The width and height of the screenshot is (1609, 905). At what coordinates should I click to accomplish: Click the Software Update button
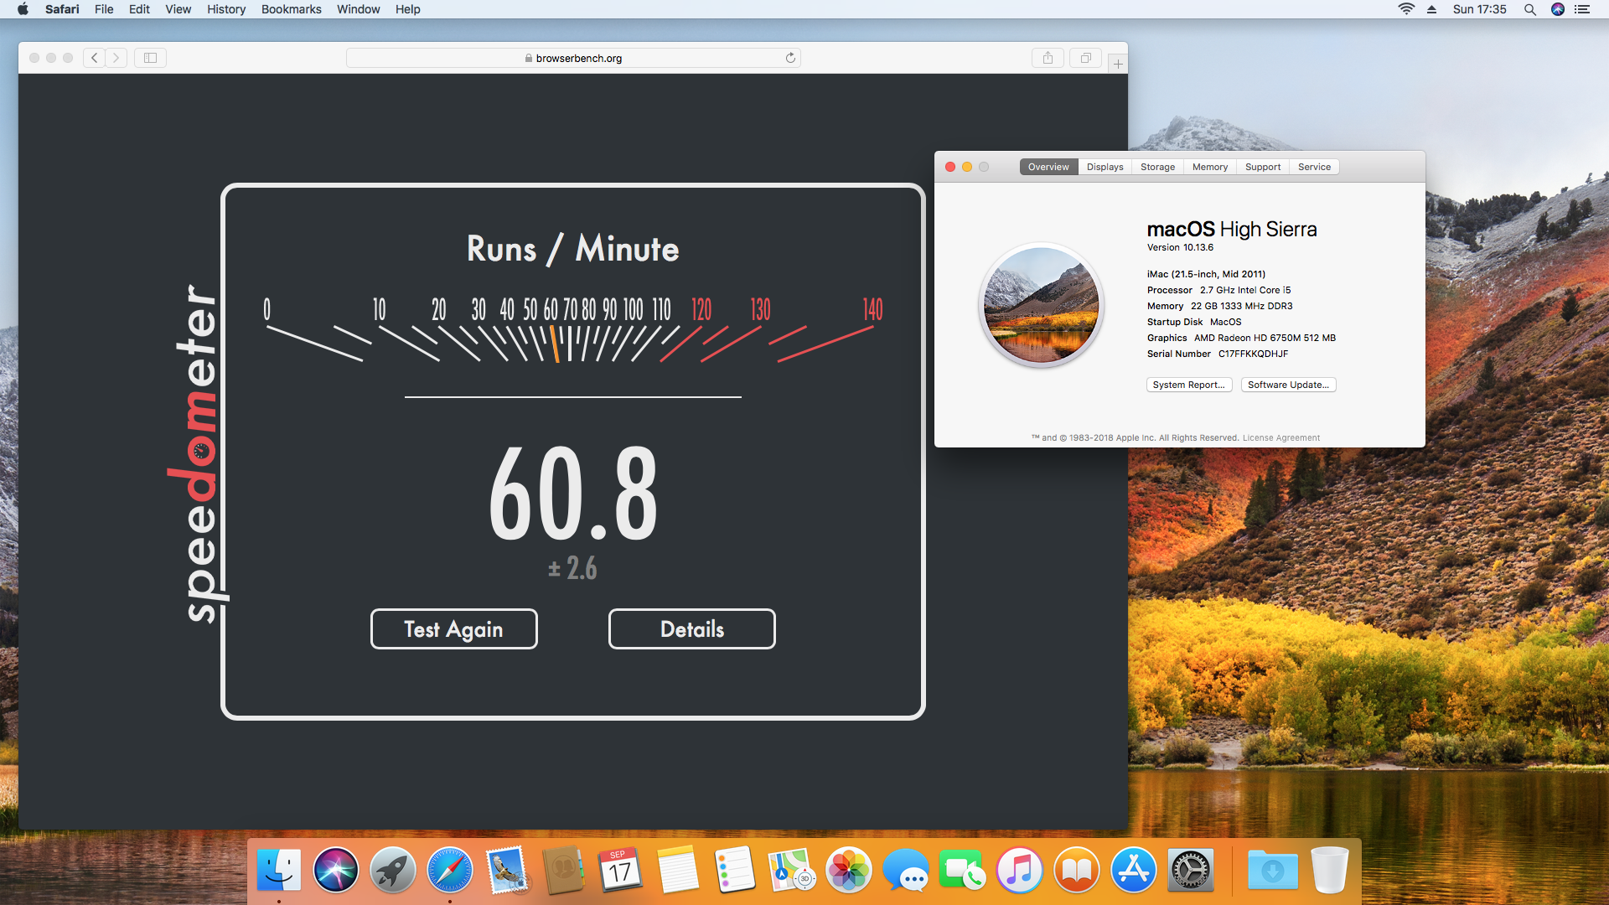1288,385
